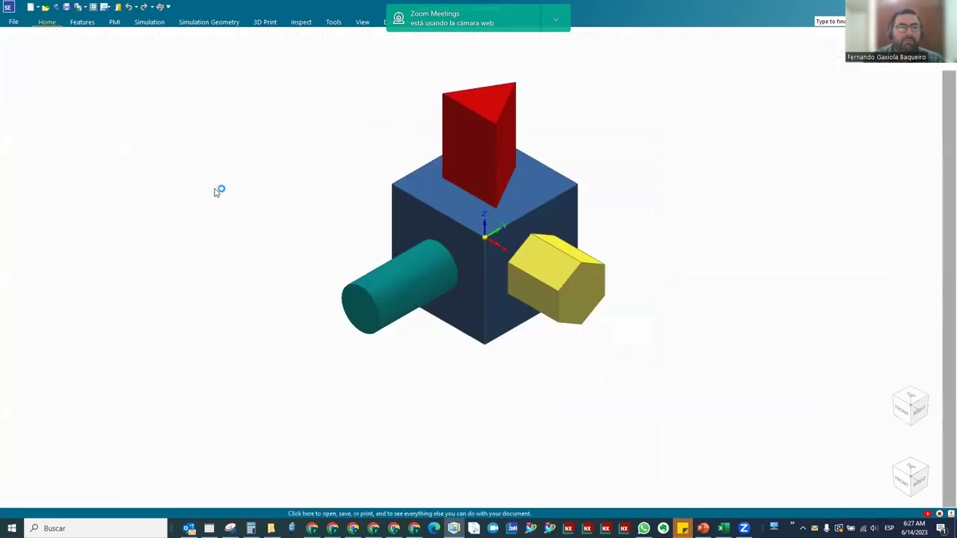957x538 pixels.
Task: Open the clock showing 6:27 AM
Action: (914, 528)
